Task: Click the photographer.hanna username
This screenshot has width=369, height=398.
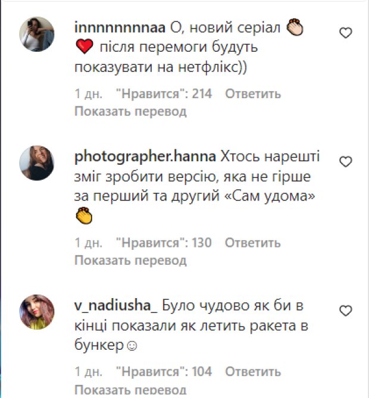Action: 146,157
